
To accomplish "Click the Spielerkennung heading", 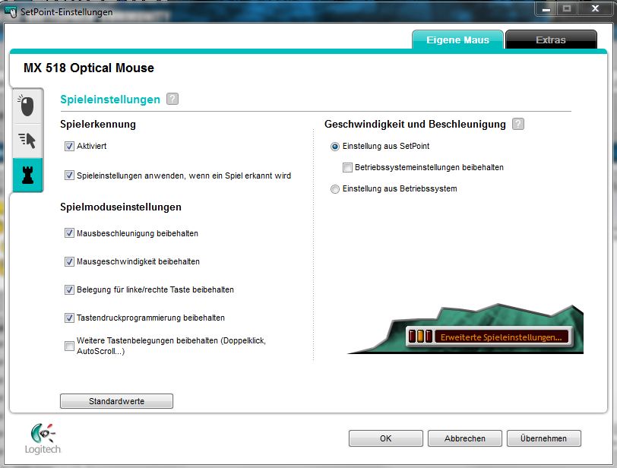I will [98, 125].
